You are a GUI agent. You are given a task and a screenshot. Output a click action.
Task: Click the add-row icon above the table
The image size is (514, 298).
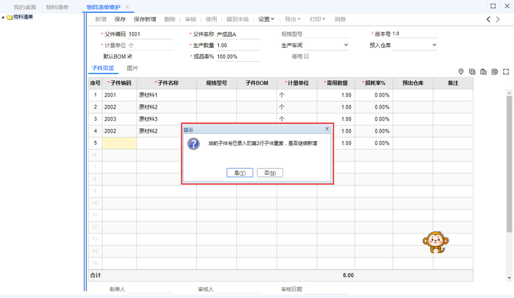pyautogui.click(x=472, y=72)
